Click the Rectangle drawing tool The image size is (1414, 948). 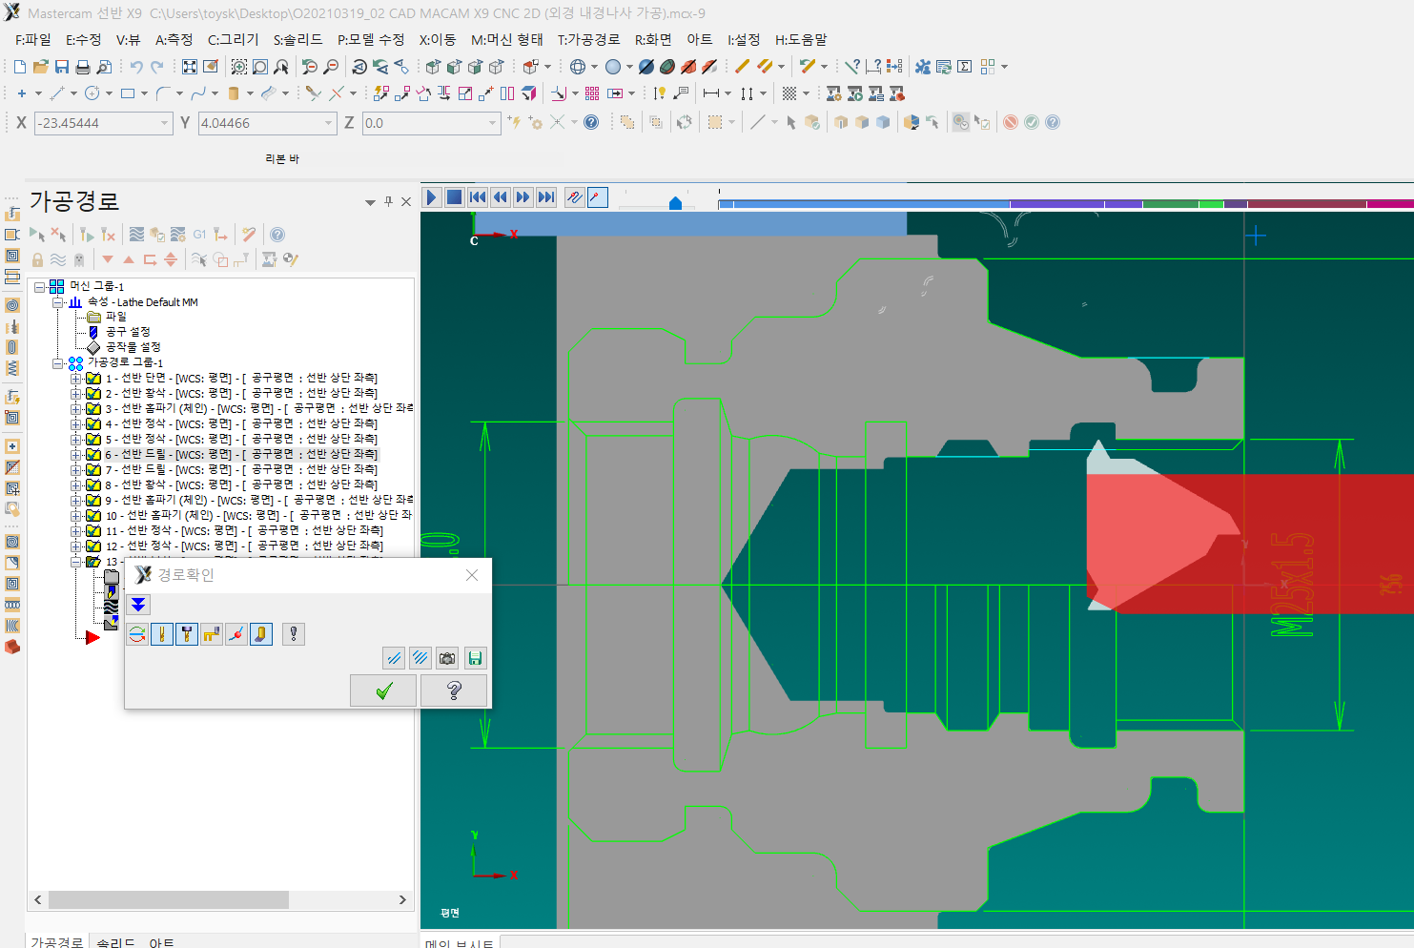coord(128,93)
